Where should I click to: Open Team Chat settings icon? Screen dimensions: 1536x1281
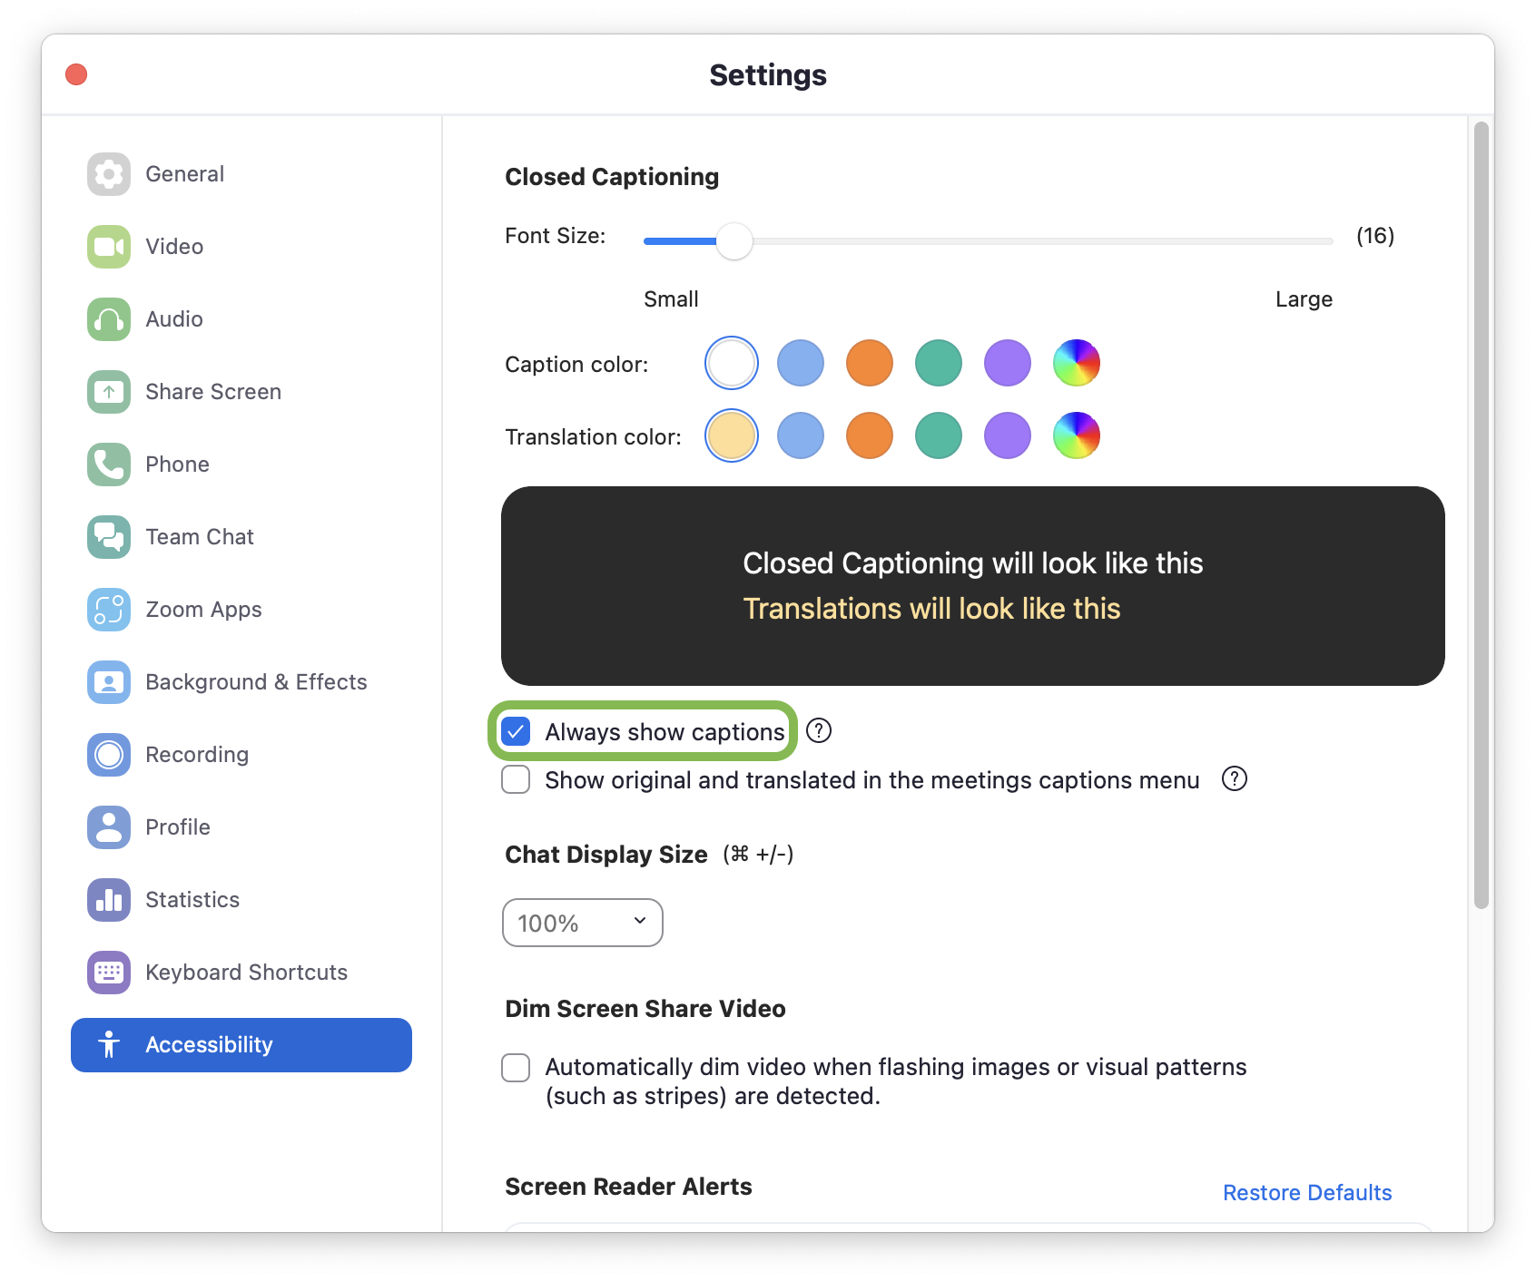(109, 537)
